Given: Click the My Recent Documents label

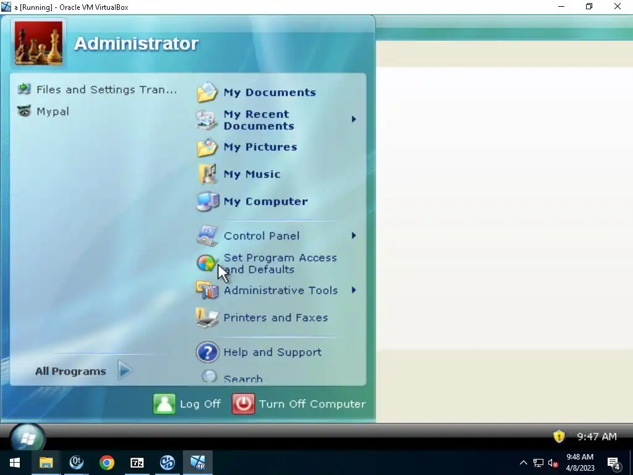Looking at the screenshot, I should point(259,120).
